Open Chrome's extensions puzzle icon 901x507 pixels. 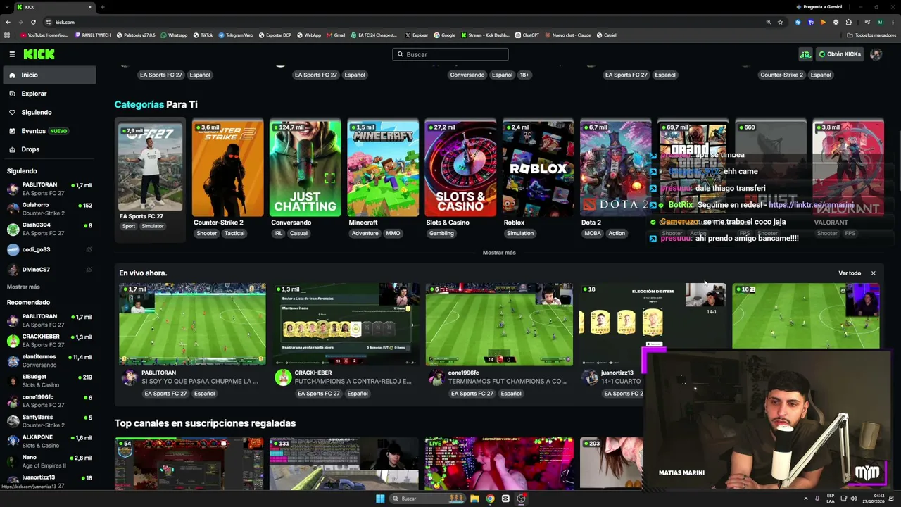tap(849, 22)
